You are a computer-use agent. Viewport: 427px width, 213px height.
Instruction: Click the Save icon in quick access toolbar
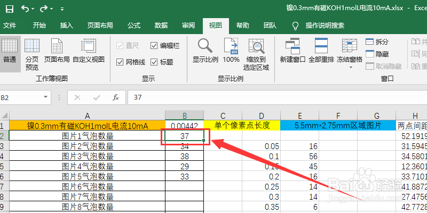click(x=10, y=9)
